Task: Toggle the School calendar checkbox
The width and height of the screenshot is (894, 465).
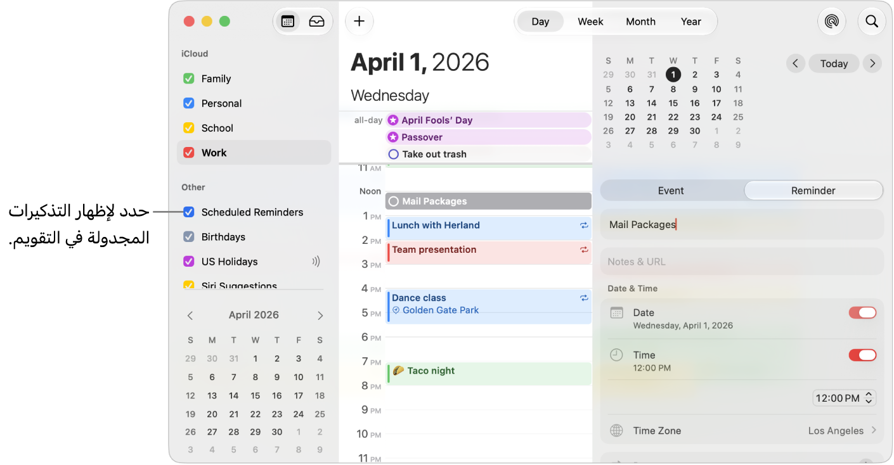Action: tap(188, 128)
